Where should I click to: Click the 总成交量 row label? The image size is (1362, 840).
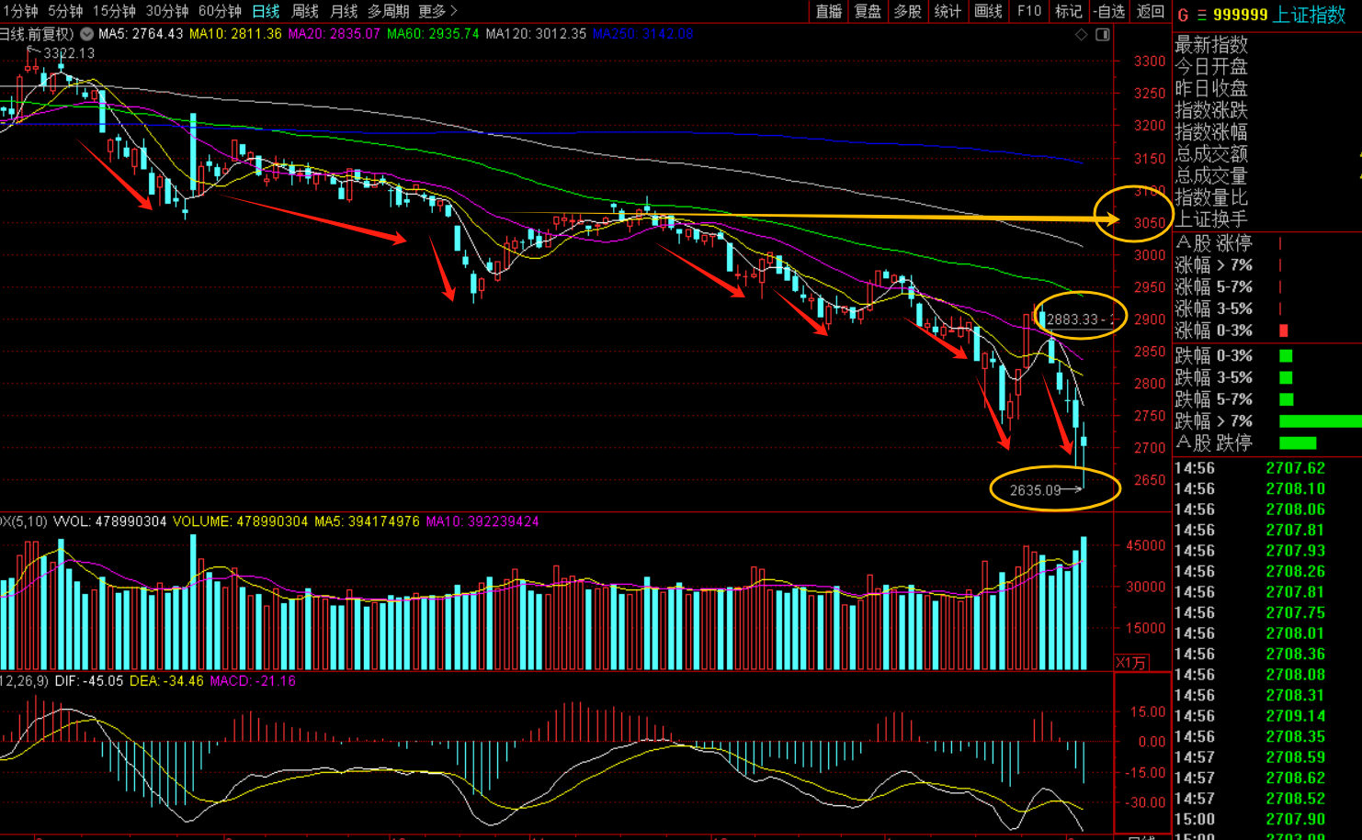click(1211, 175)
